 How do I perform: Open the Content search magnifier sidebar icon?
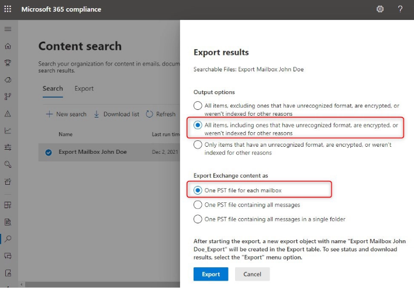pyautogui.click(x=8, y=239)
